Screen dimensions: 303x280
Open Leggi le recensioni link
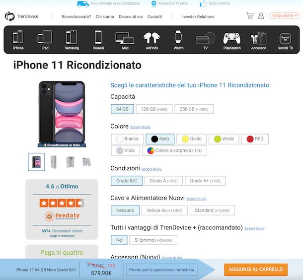pyautogui.click(x=62, y=236)
